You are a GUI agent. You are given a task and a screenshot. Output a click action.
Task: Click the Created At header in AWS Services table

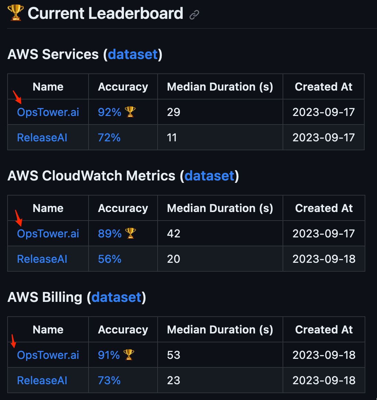pos(324,87)
